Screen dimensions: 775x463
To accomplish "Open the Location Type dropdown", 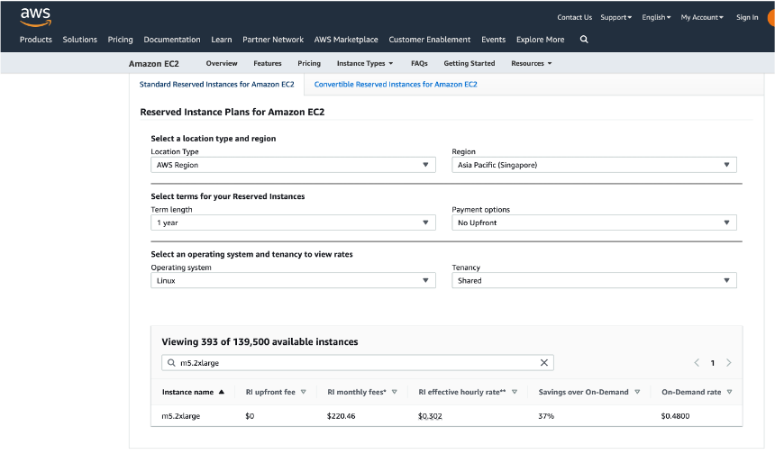I will [293, 165].
